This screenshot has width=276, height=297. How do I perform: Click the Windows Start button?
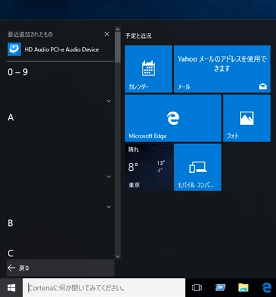click(11, 288)
